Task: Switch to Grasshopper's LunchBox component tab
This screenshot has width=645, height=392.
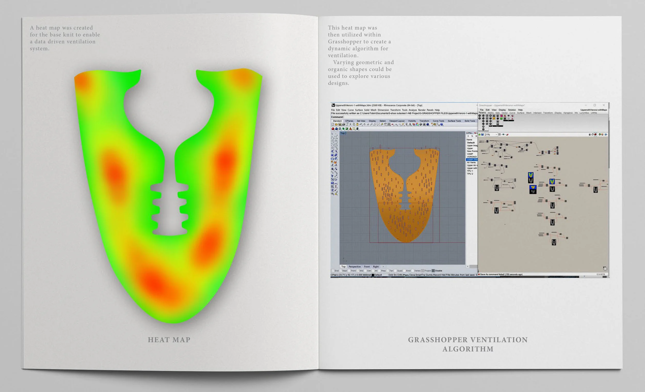Action: (x=584, y=113)
